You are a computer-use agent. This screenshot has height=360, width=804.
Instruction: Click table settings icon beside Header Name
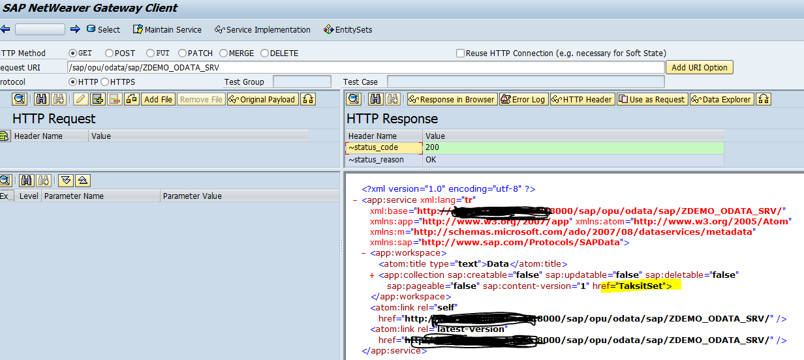point(4,136)
